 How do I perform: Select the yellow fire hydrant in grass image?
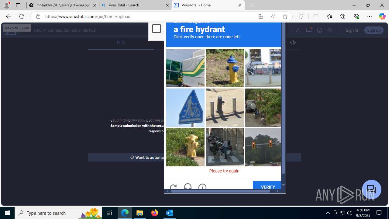[x=185, y=147]
